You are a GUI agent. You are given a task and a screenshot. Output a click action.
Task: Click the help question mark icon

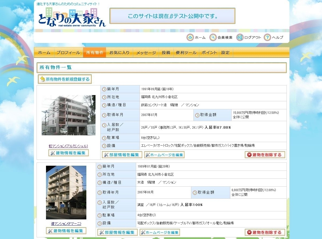(x=267, y=38)
